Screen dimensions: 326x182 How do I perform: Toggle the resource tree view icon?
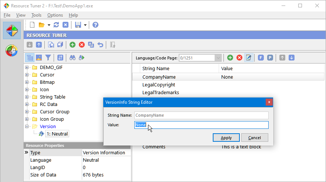[30, 58]
